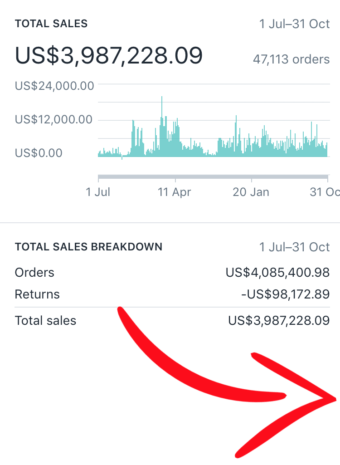The height and width of the screenshot is (465, 340).
Task: Click the US$0.00 axis label
Action: [39, 152]
